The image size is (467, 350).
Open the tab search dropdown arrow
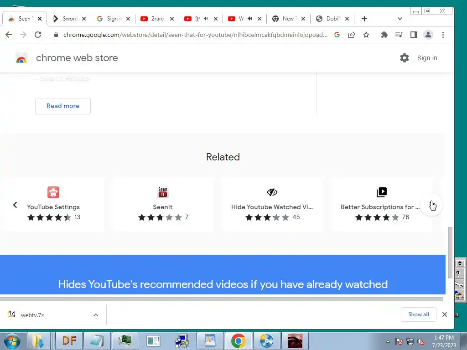pos(400,19)
